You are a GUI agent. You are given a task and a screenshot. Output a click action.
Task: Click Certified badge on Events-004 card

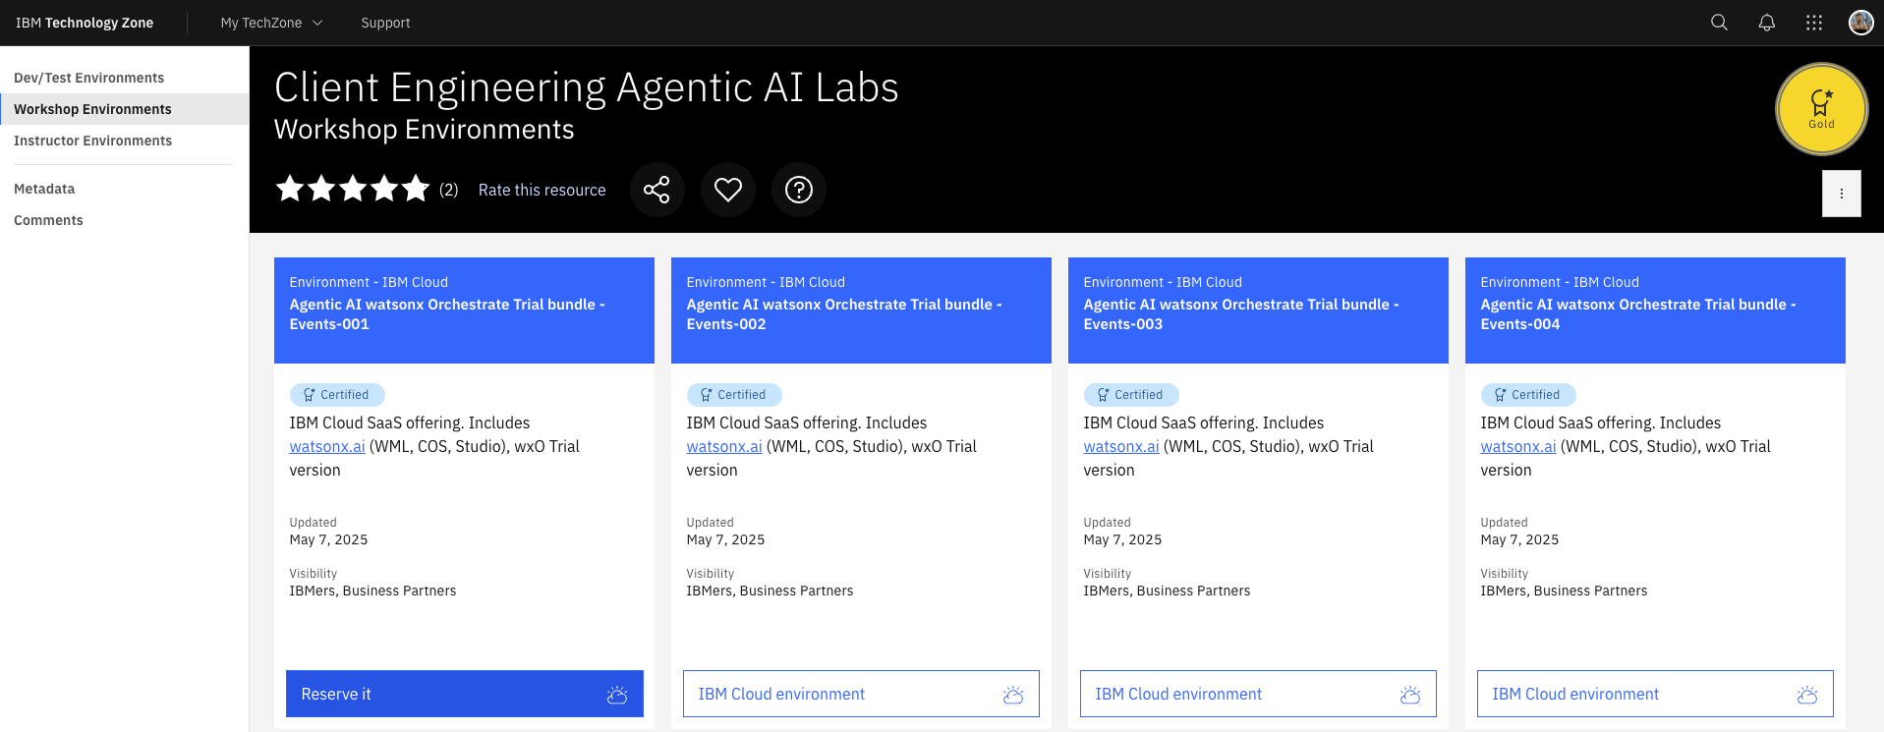pos(1528,395)
